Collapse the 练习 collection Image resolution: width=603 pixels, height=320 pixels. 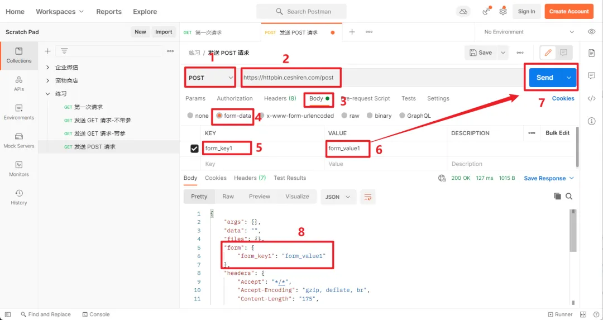[47, 93]
